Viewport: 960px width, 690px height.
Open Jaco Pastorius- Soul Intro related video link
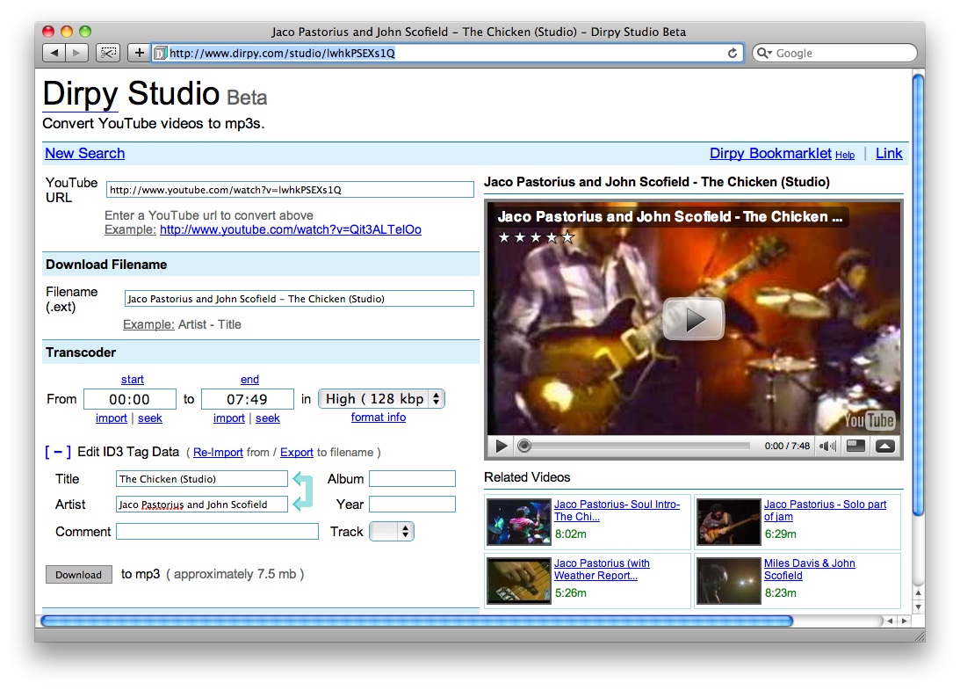(617, 511)
